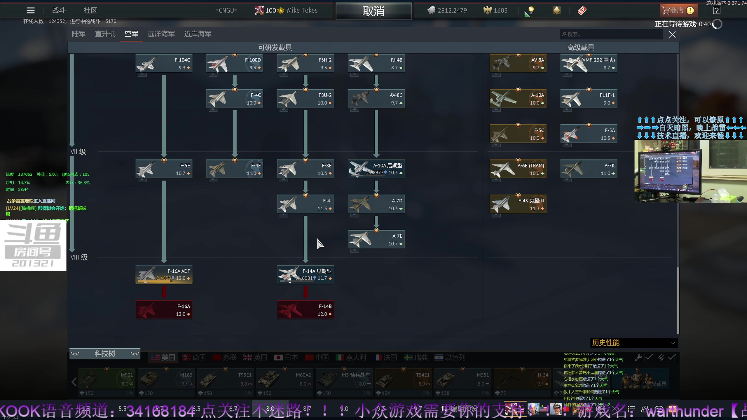The width and height of the screenshot is (747, 420).
Task: Open the chat speech bubble icon
Action: (659, 409)
